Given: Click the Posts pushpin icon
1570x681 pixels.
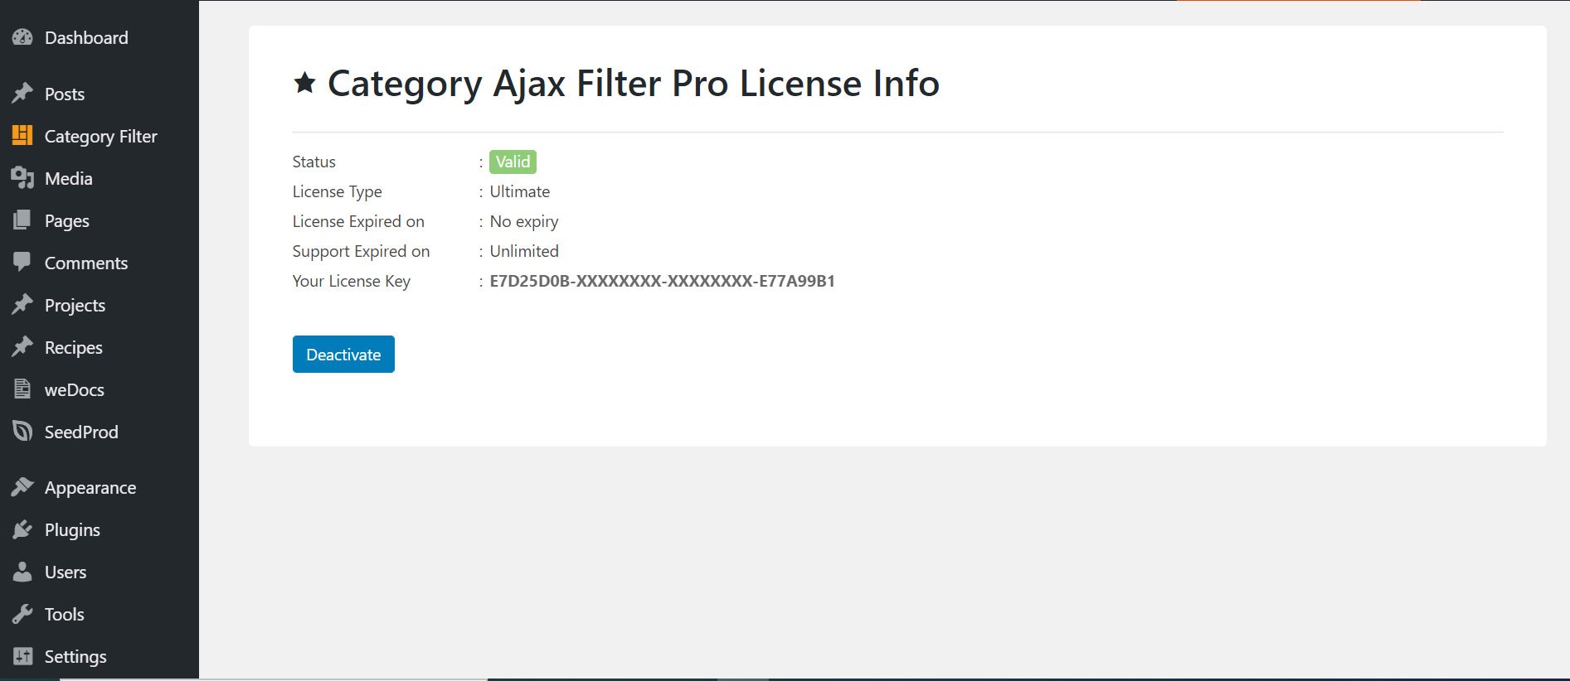Looking at the screenshot, I should [22, 94].
